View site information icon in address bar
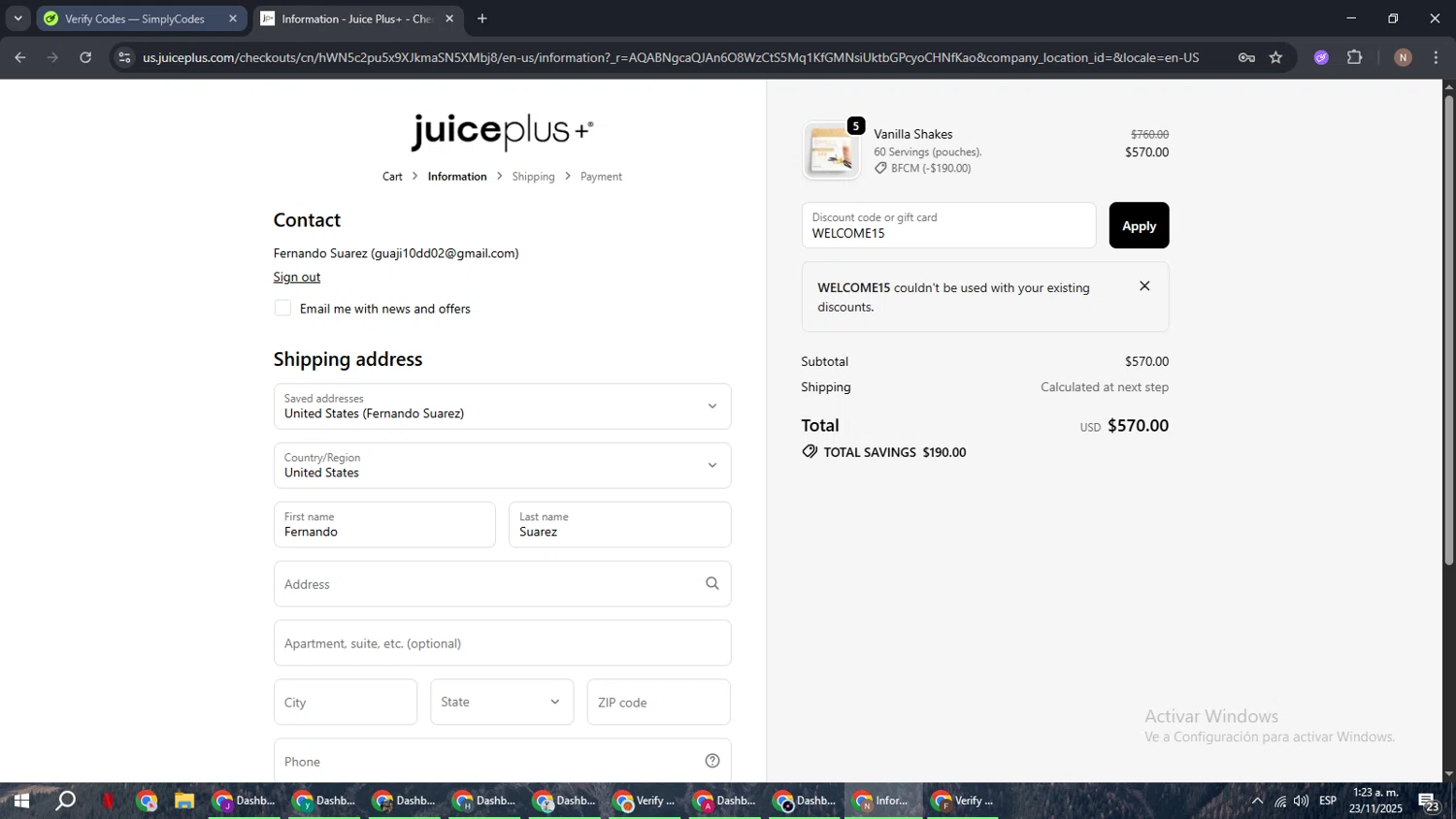The height and width of the screenshot is (819, 1456). pyautogui.click(x=123, y=57)
